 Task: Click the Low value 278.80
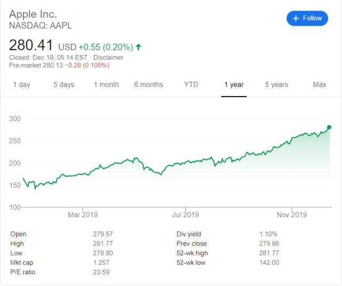[x=103, y=253]
